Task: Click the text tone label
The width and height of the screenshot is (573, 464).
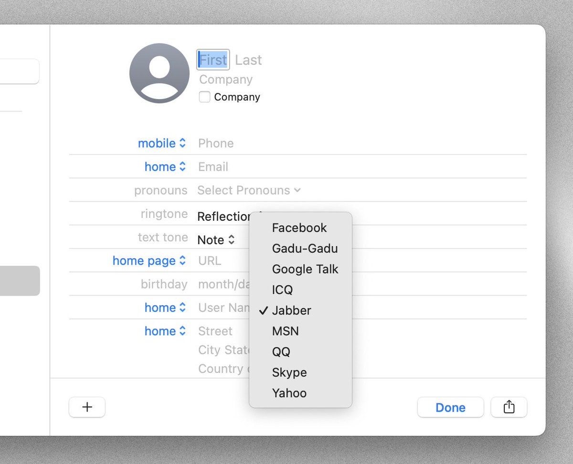Action: point(163,237)
